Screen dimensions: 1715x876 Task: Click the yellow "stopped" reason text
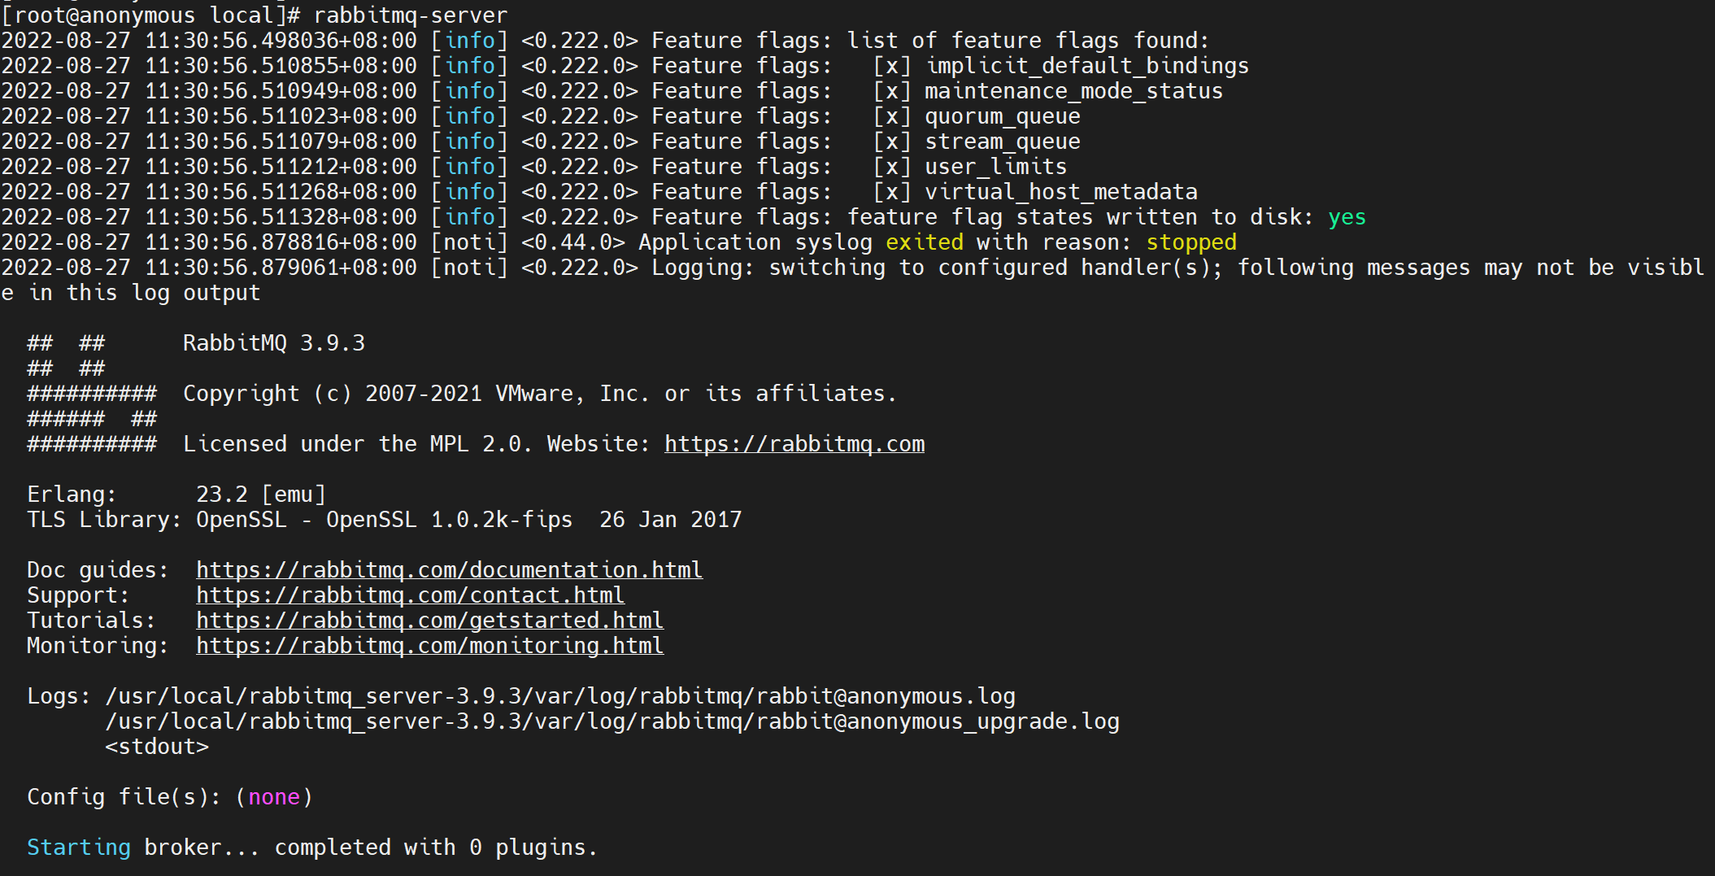(x=1190, y=242)
